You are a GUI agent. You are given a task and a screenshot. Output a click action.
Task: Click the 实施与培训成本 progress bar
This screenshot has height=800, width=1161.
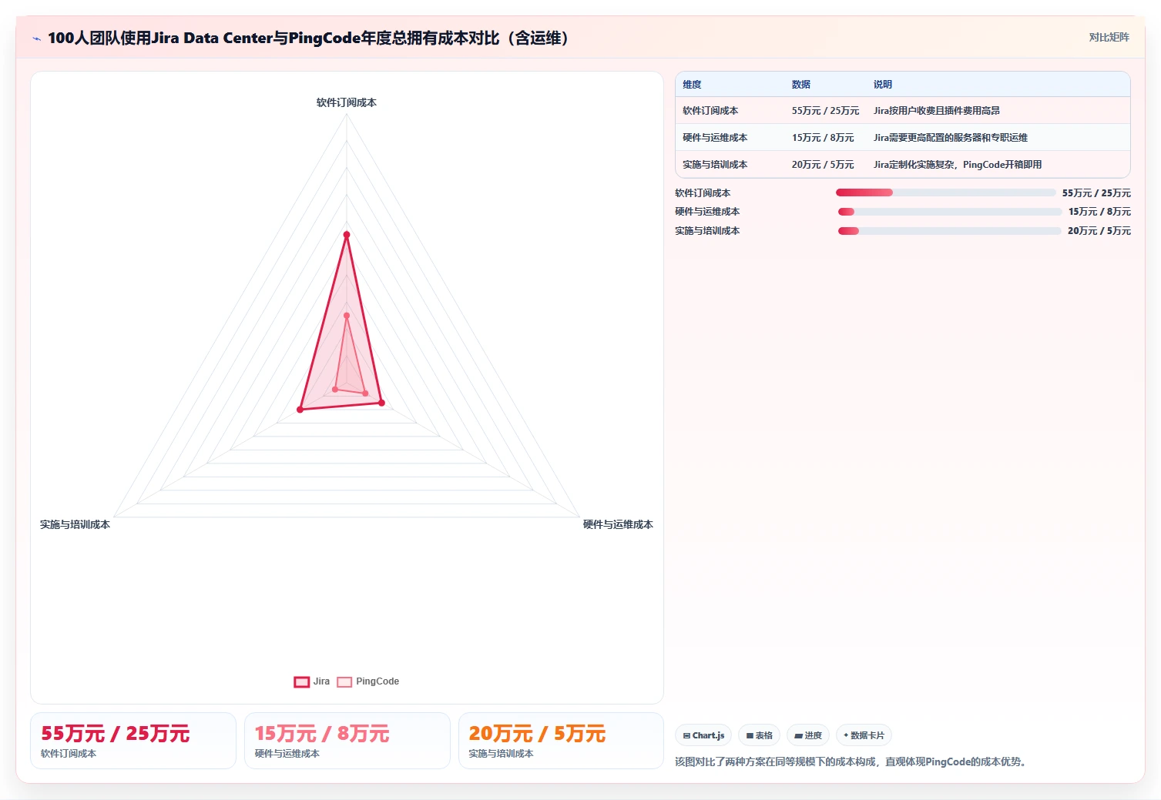coord(949,231)
